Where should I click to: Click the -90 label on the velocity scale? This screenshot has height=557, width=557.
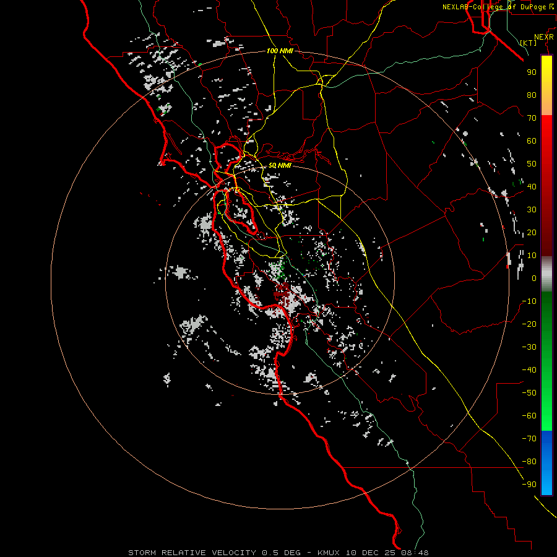tap(529, 485)
